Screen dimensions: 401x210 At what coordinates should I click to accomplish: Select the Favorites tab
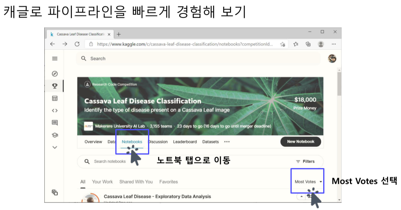[168, 182]
